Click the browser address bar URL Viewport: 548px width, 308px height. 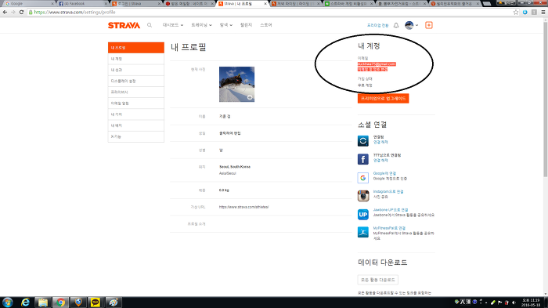(75, 12)
